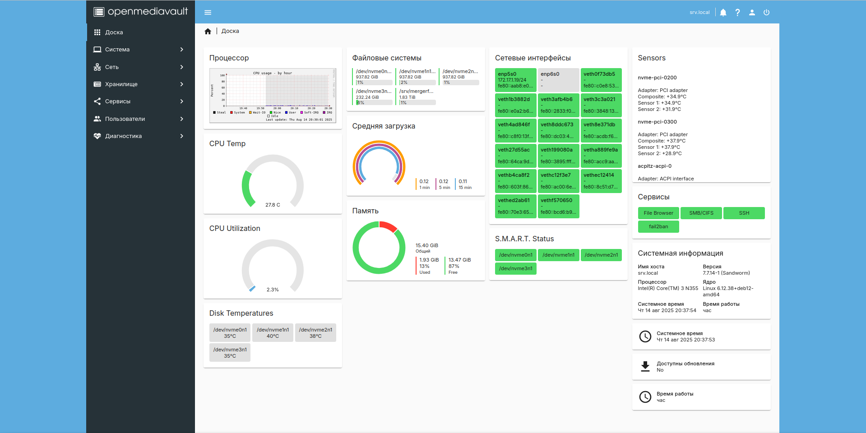Image resolution: width=866 pixels, height=433 pixels.
Task: Click the home icon in breadcrumb
Action: (208, 32)
